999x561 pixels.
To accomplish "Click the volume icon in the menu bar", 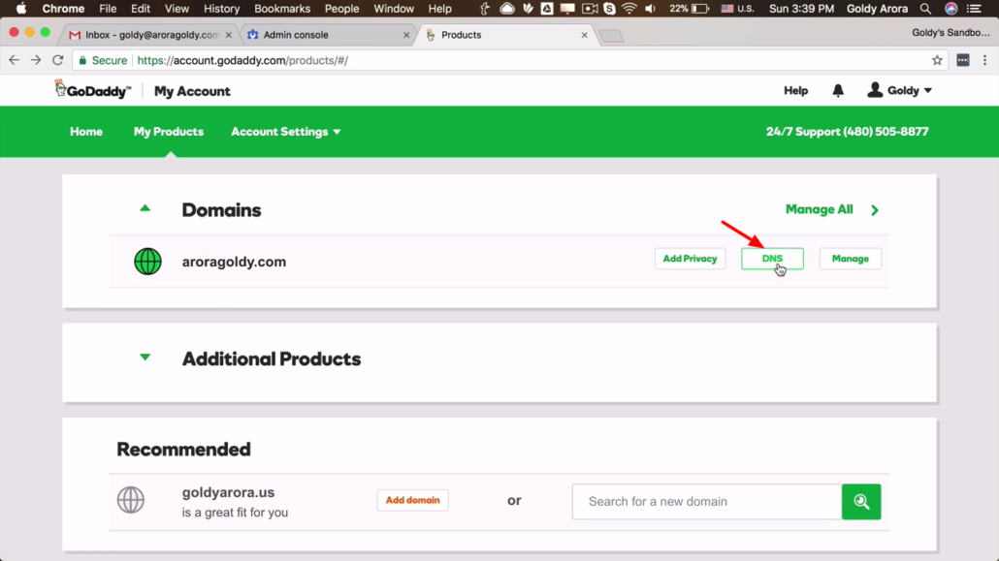I will tap(651, 9).
